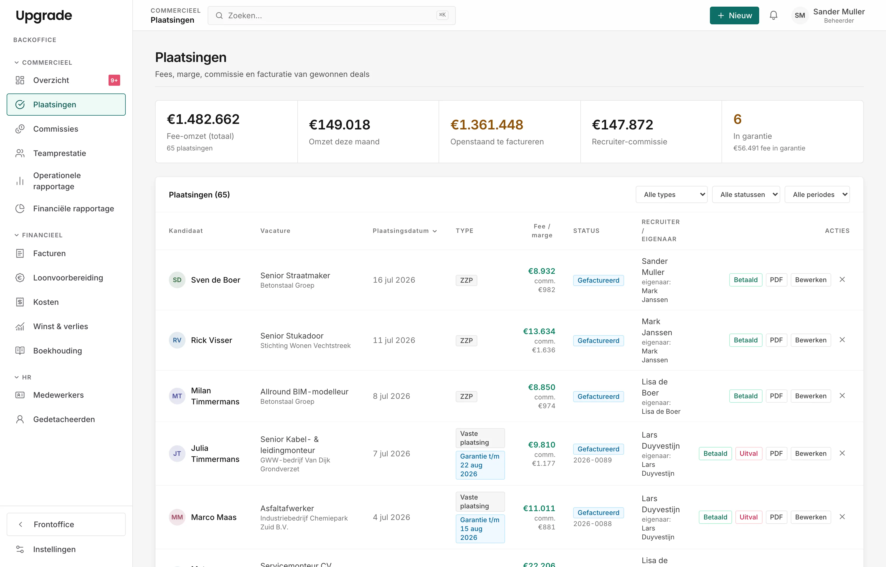Click invoice number 2026-0088
The image size is (886, 567).
592,524
